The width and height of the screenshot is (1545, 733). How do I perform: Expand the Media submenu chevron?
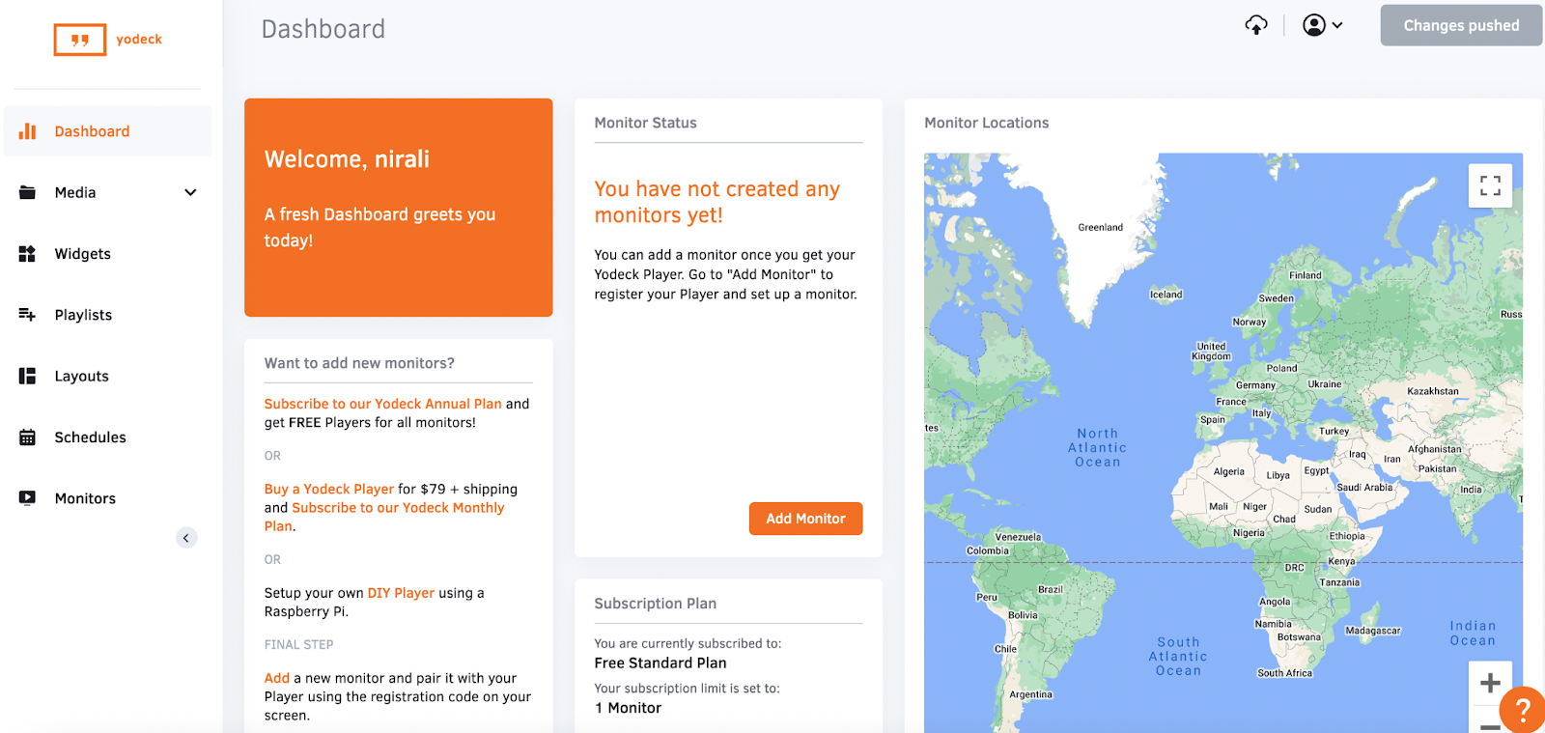[190, 192]
